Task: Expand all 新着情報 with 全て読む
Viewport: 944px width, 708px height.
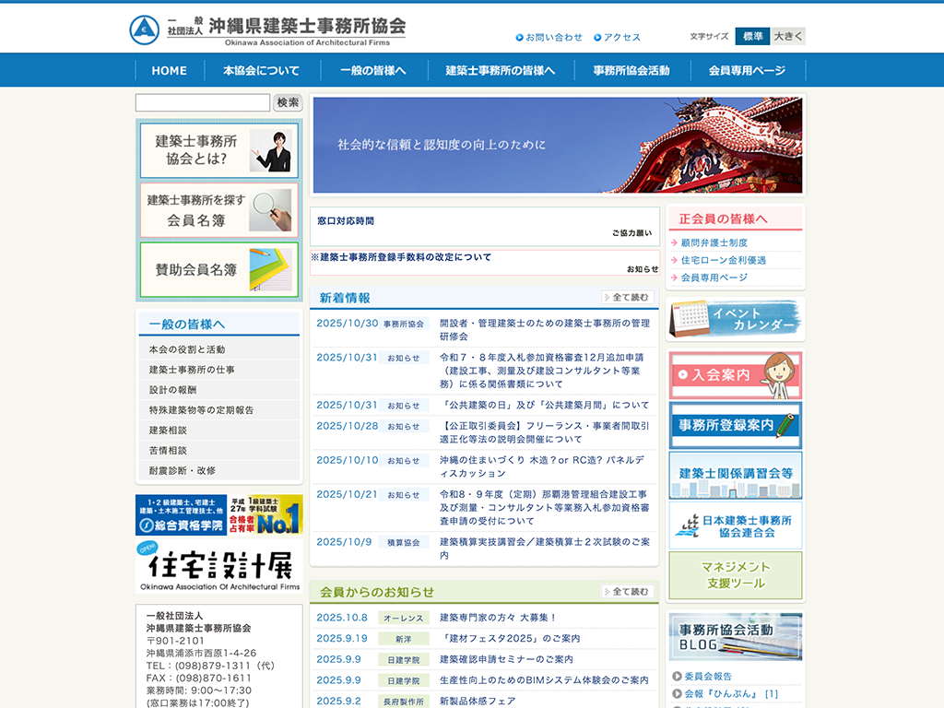Action: click(628, 298)
